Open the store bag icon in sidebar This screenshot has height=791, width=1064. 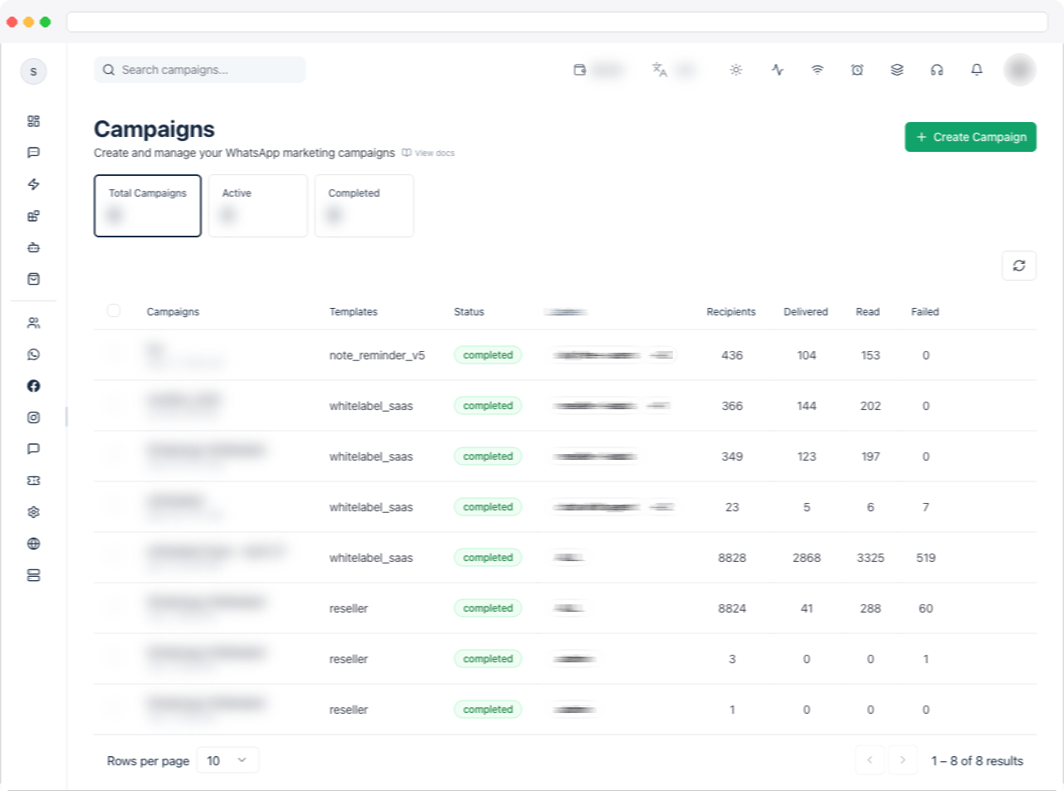click(33, 279)
